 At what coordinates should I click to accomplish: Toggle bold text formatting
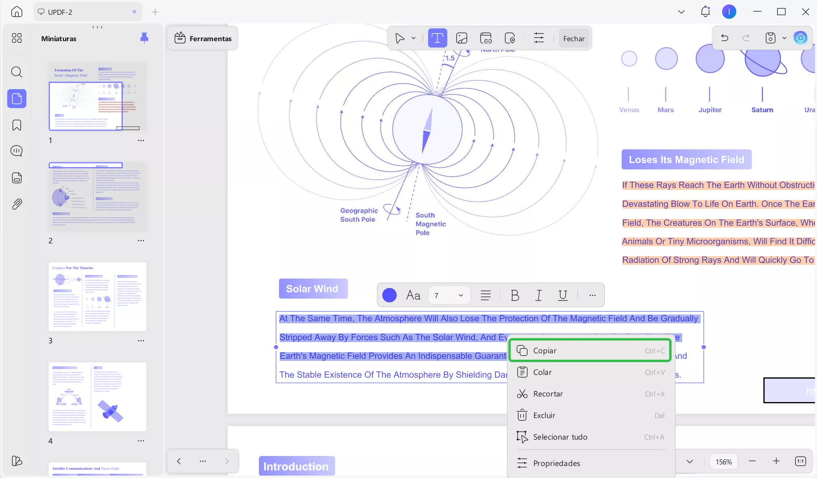pyautogui.click(x=515, y=295)
